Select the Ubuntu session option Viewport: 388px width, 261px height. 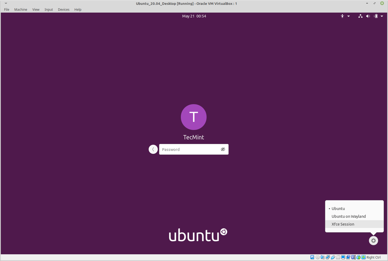coord(338,209)
